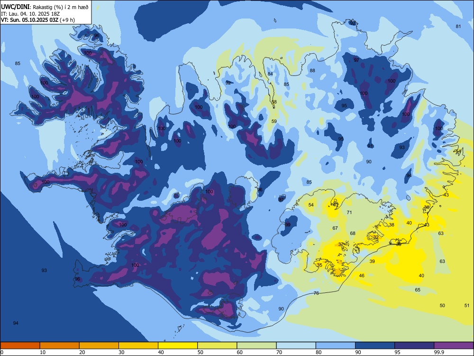The image size is (474, 356).
Task: Click the humidity value 58 on the map
Action: click(274, 102)
